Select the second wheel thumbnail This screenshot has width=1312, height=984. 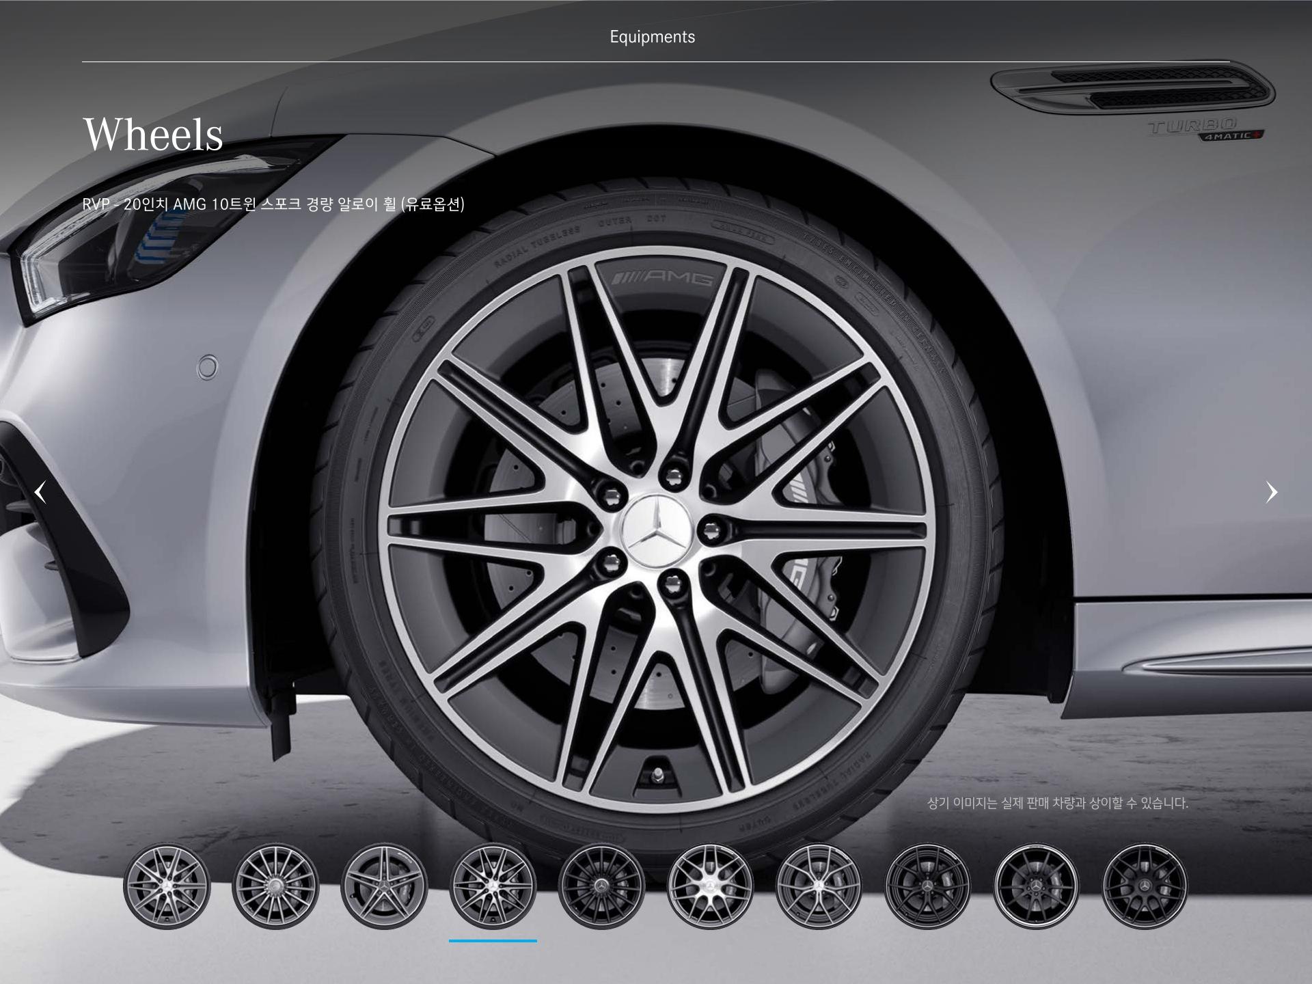[275, 886]
